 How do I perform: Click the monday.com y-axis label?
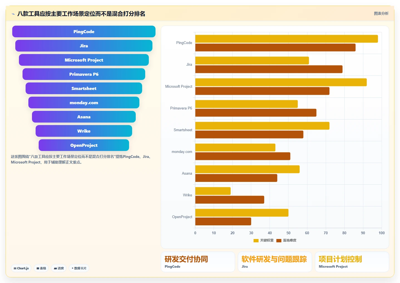(182, 152)
